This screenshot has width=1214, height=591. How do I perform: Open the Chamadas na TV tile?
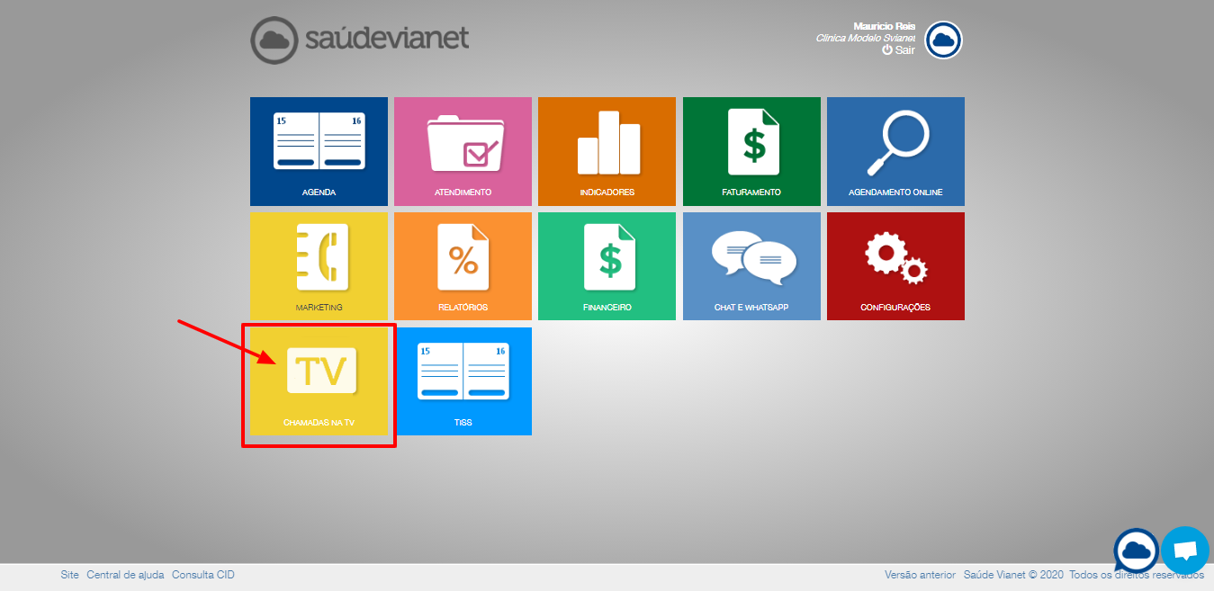point(319,381)
